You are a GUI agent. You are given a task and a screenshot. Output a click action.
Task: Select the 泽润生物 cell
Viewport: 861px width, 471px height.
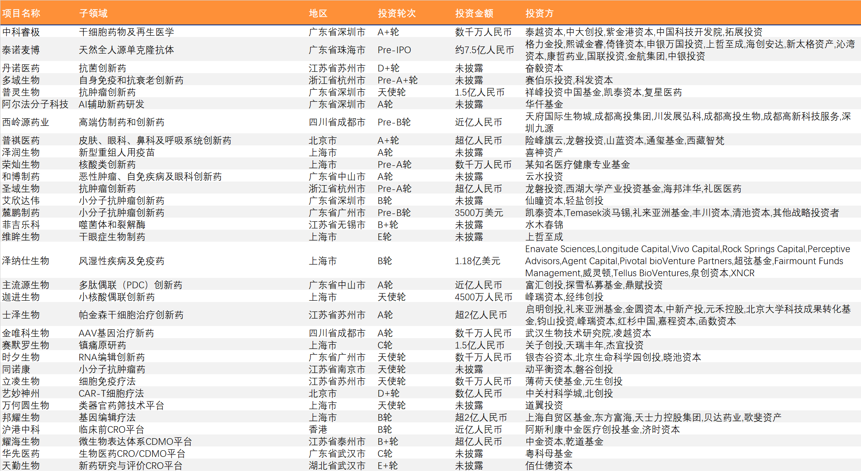click(21, 152)
